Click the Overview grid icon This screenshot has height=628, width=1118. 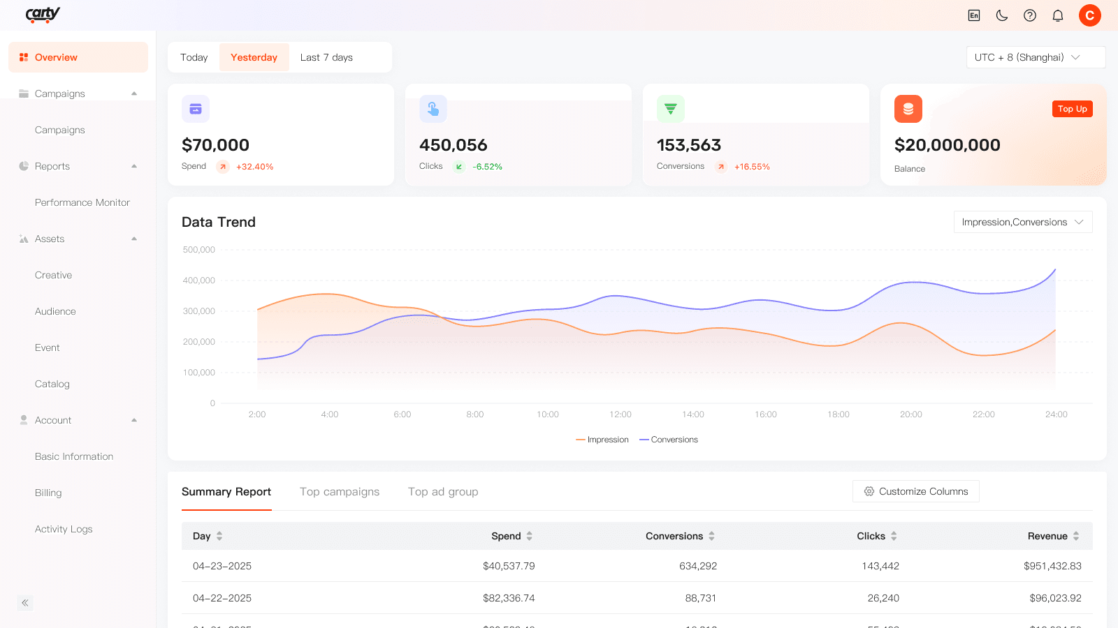[x=24, y=57]
